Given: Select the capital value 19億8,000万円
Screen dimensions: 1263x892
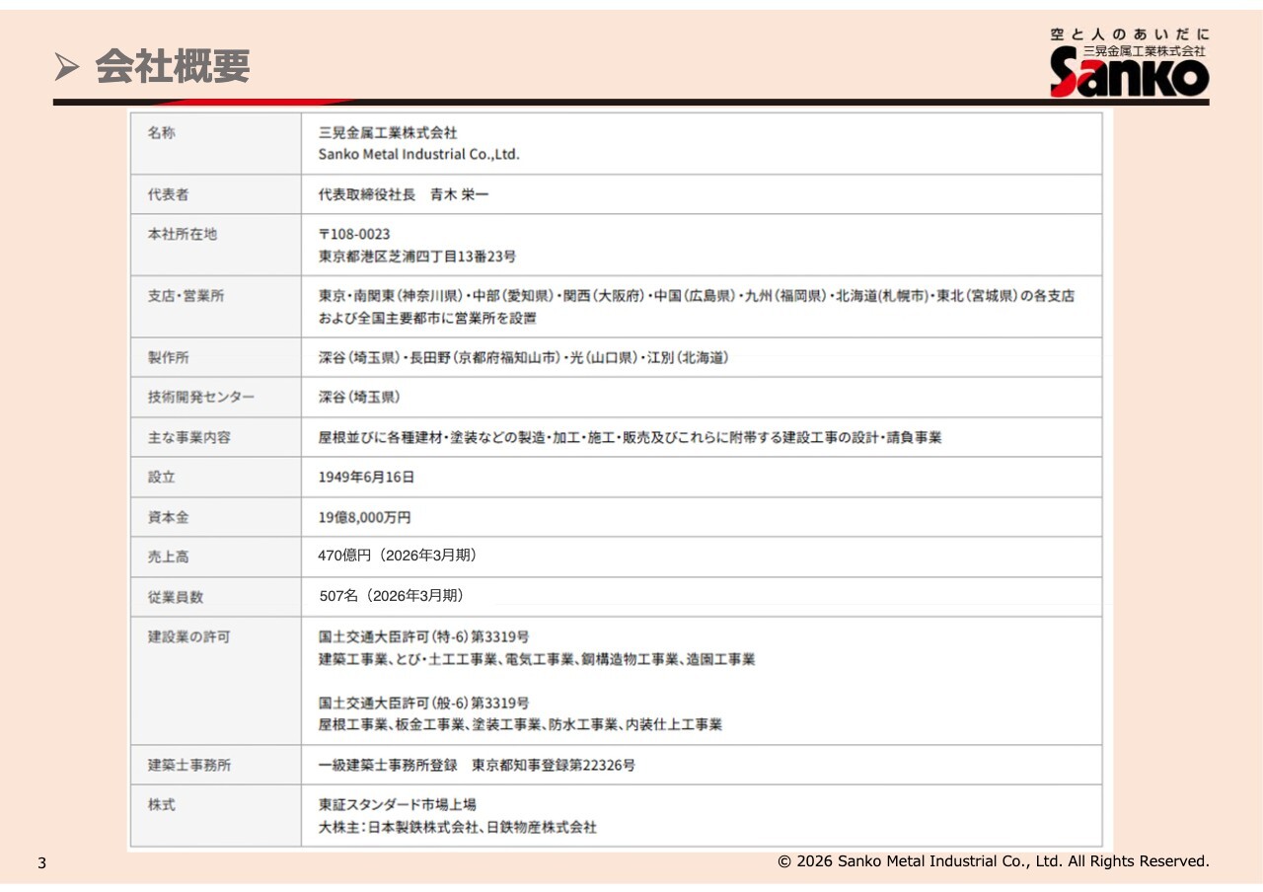Looking at the screenshot, I should tap(364, 517).
